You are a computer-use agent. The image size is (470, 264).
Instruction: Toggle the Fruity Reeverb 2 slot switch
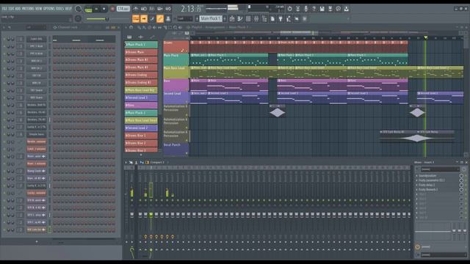pyautogui.click(x=461, y=189)
